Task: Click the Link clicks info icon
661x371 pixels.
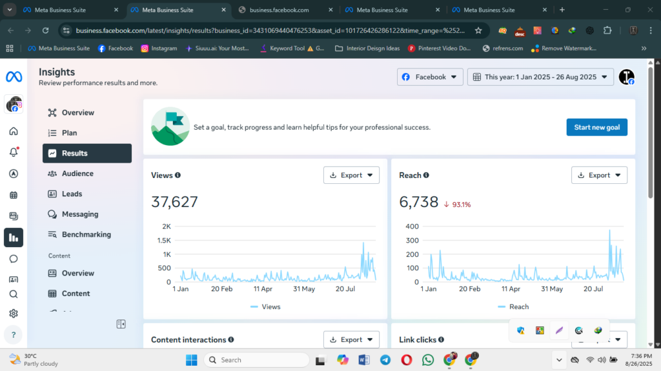Action: pos(441,339)
